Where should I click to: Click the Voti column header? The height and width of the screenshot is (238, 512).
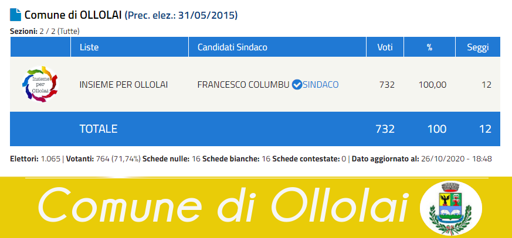385,47
